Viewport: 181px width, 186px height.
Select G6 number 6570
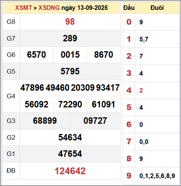[x=37, y=55]
